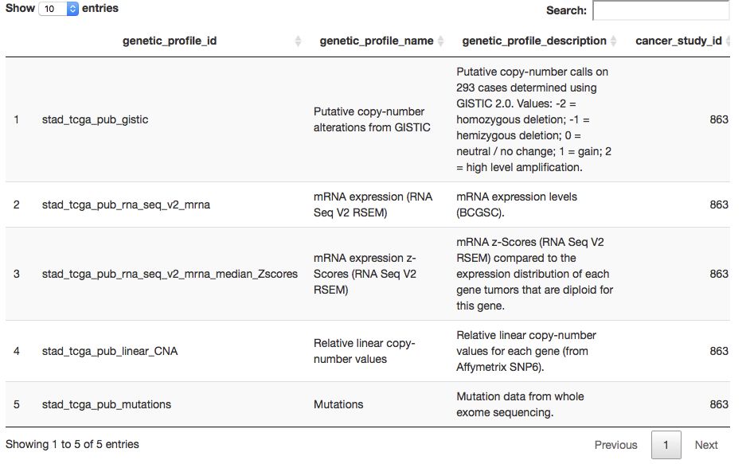The width and height of the screenshot is (750, 464).
Task: Sort by genetic_profile_id column arrows
Action: point(298,41)
